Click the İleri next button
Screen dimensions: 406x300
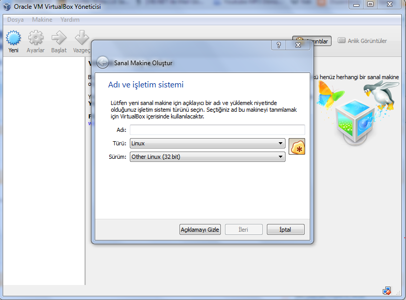click(x=244, y=229)
